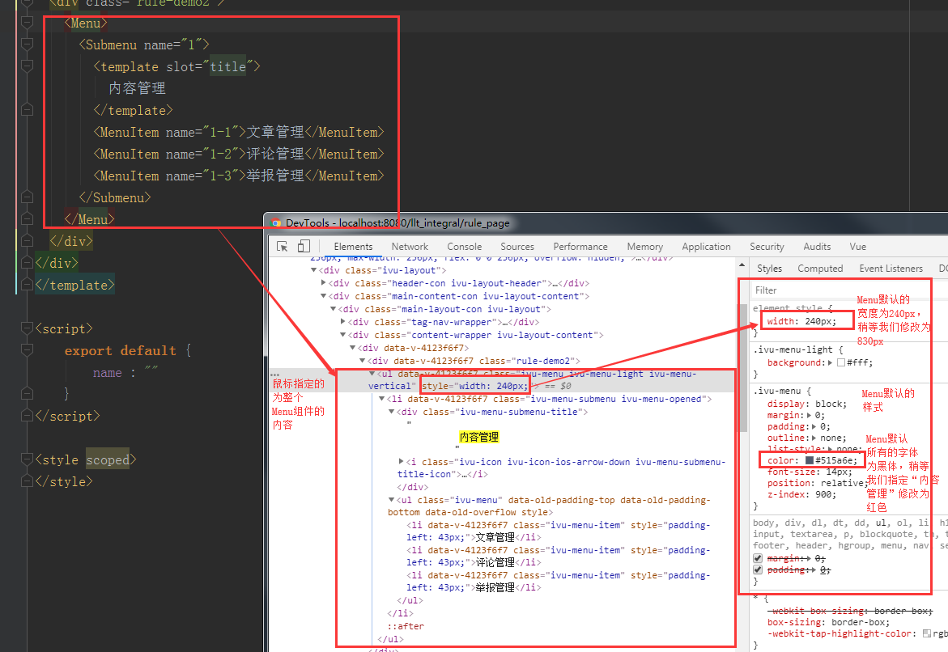Click MenuItem name="1-2" line in editor
Image resolution: width=948 pixels, height=652 pixels.
pos(239,154)
